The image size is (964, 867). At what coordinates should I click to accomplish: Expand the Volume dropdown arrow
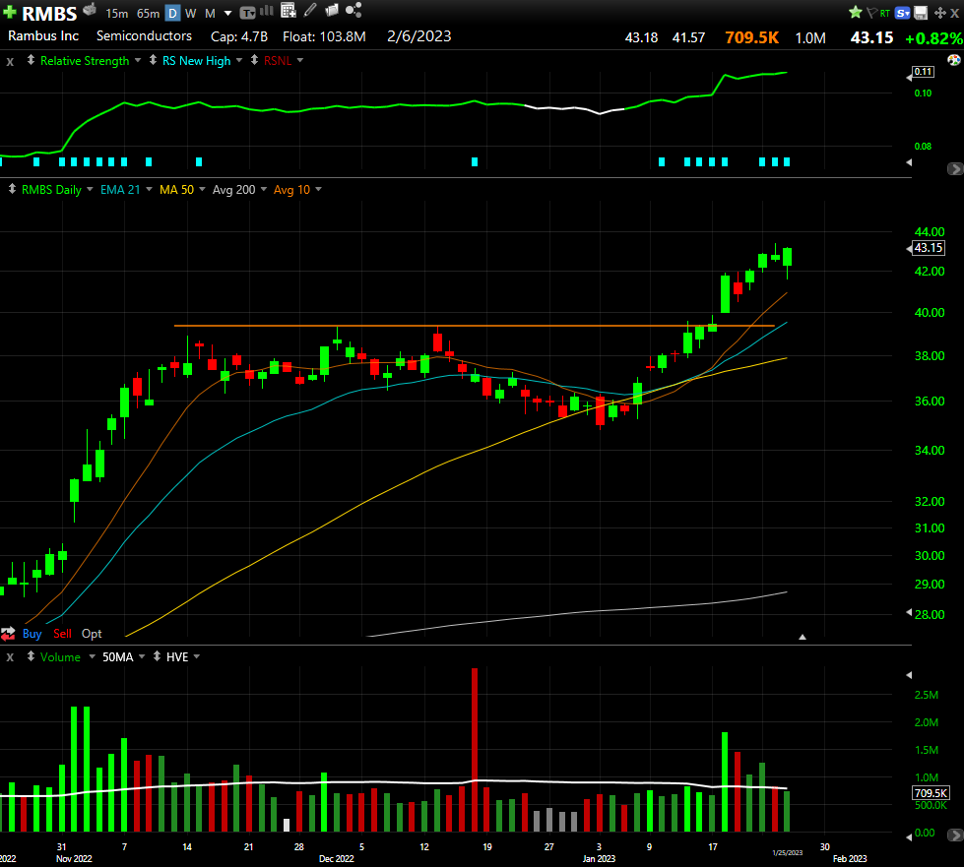point(93,656)
